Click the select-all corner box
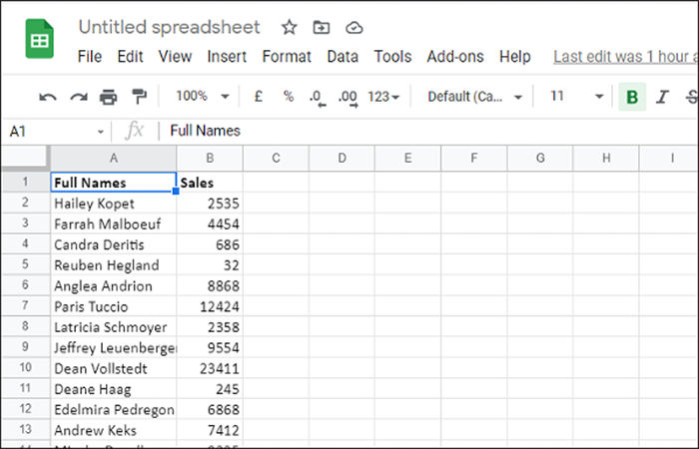The image size is (699, 449). coord(25,158)
